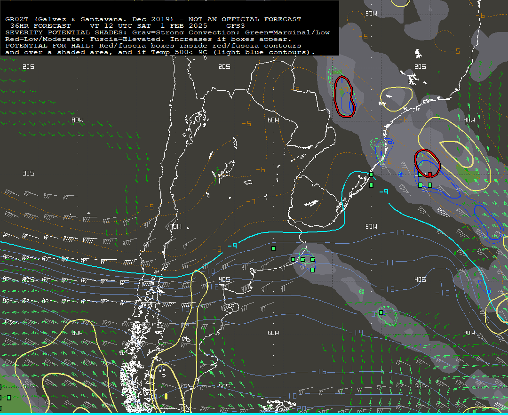This screenshot has height=415, width=508.
Task: Click the "POTENTIAL FOR HAIL" legend line
Action: (x=153, y=46)
